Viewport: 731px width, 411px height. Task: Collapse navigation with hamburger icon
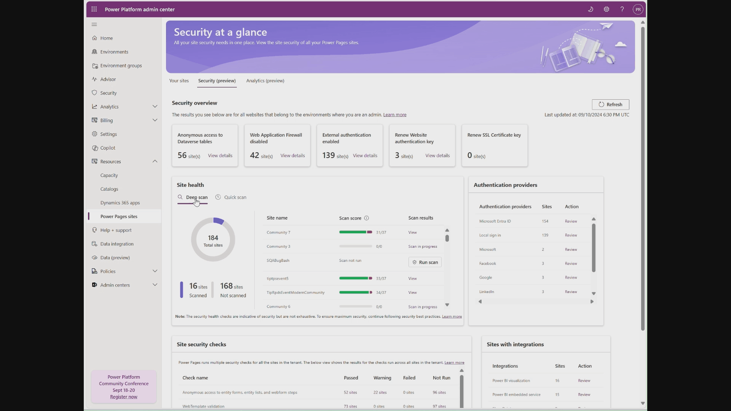point(94,24)
